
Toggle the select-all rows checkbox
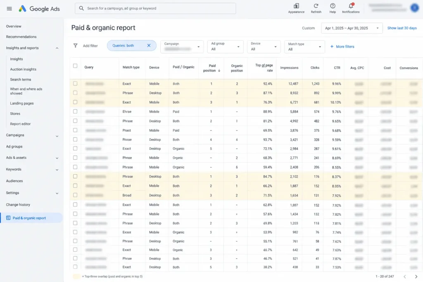pyautogui.click(x=75, y=66)
